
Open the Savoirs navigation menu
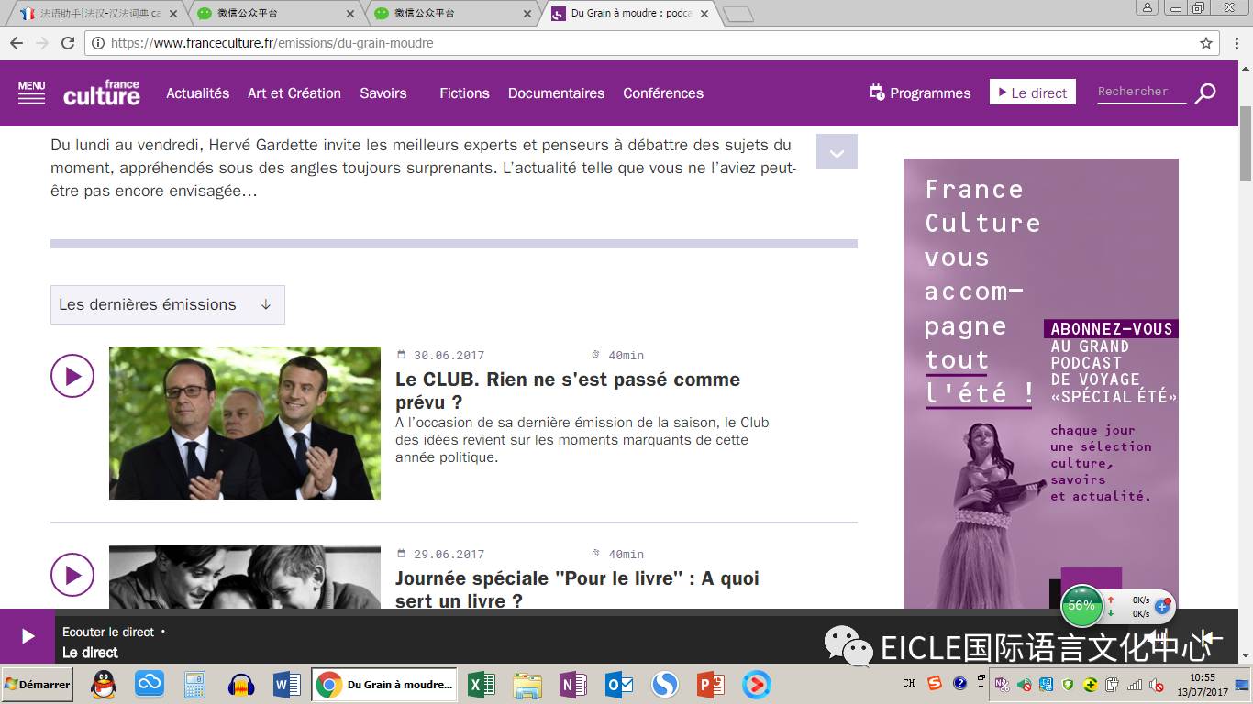383,93
